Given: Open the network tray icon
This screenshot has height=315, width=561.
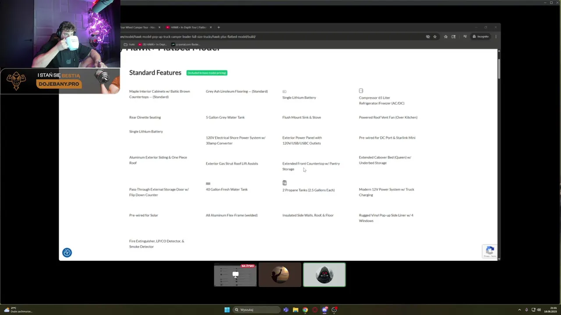Looking at the screenshot, I should pos(533,310).
